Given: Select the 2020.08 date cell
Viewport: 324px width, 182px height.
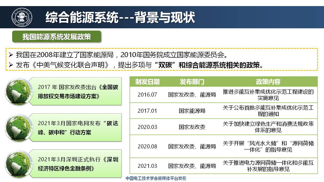Looking at the screenshot, I should tap(147, 146).
